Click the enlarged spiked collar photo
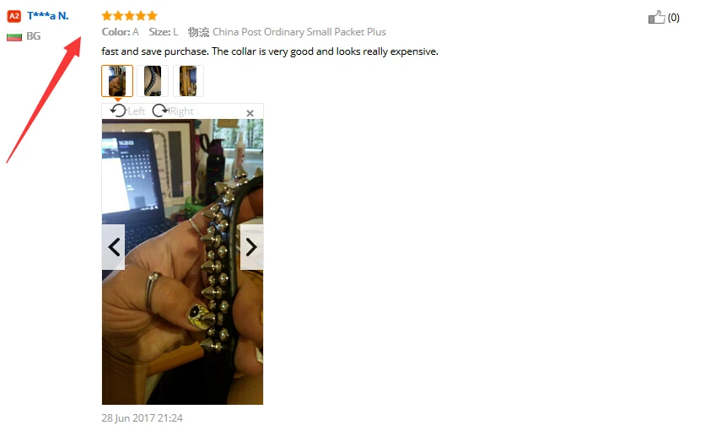The image size is (705, 436). 182,261
